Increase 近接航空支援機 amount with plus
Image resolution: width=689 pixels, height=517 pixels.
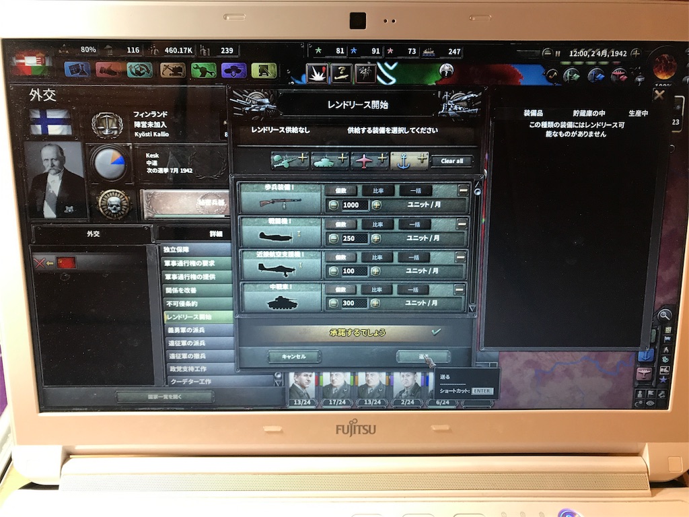[375, 271]
